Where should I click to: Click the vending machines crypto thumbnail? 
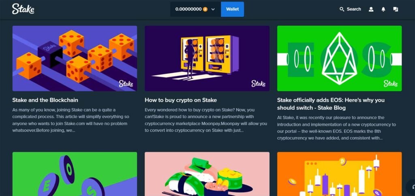click(x=207, y=58)
